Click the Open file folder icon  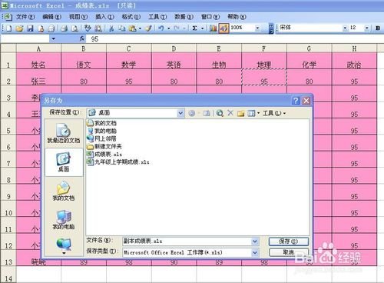click(19, 28)
